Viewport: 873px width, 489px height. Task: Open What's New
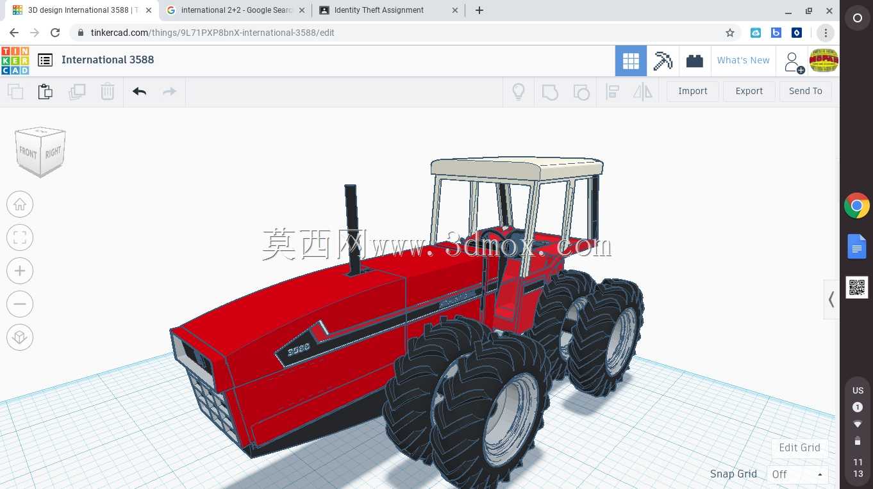pos(744,60)
